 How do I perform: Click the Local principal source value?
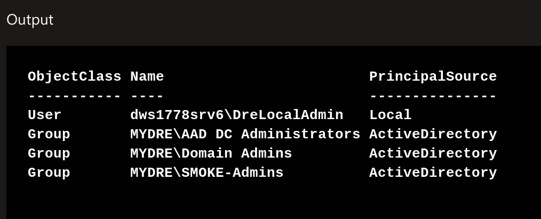[390, 115]
